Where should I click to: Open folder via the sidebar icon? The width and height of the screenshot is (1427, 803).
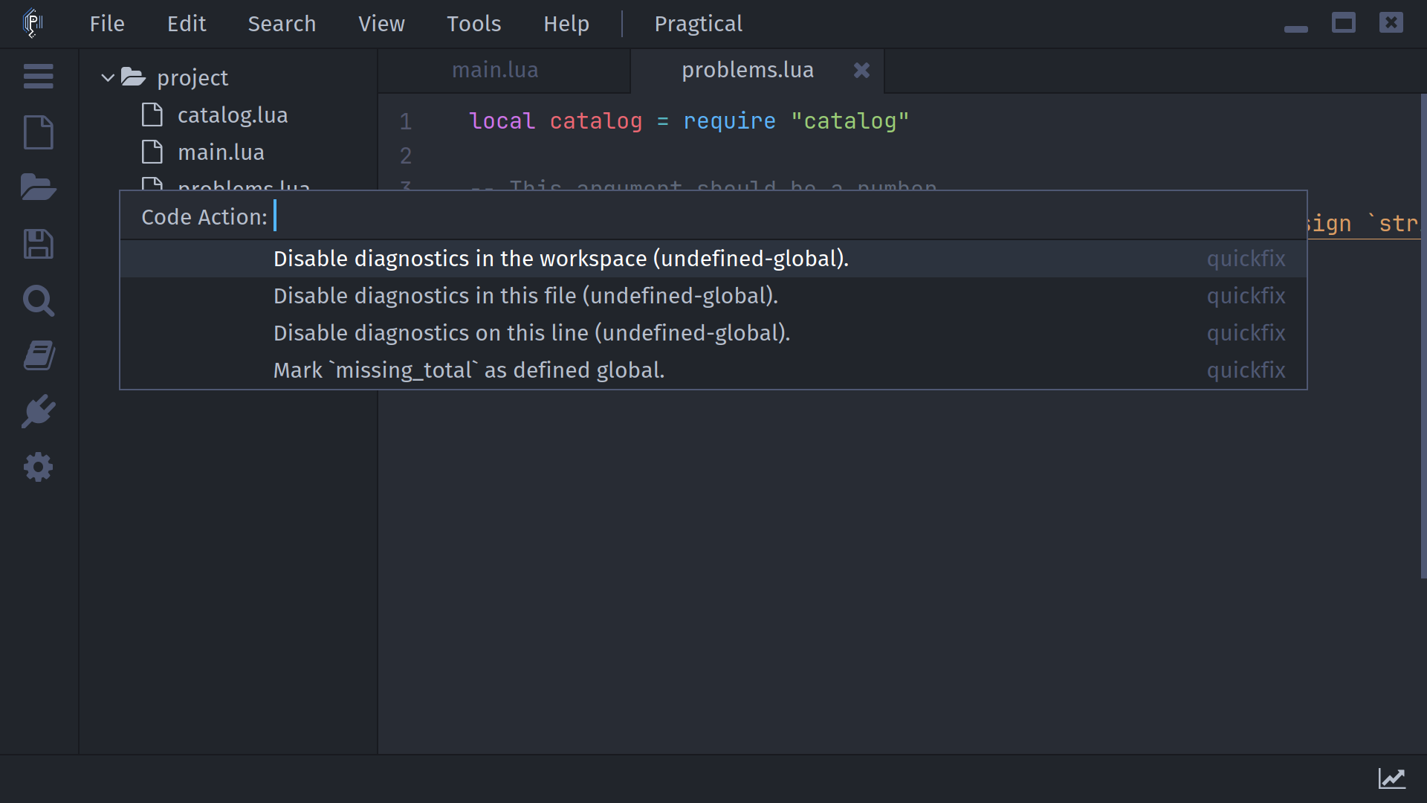(38, 187)
